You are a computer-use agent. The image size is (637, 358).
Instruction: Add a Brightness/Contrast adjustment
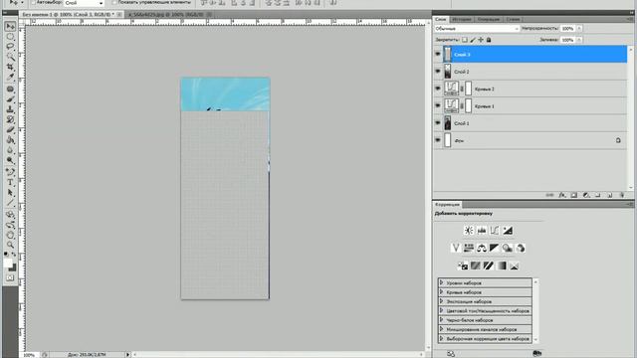pyautogui.click(x=469, y=231)
